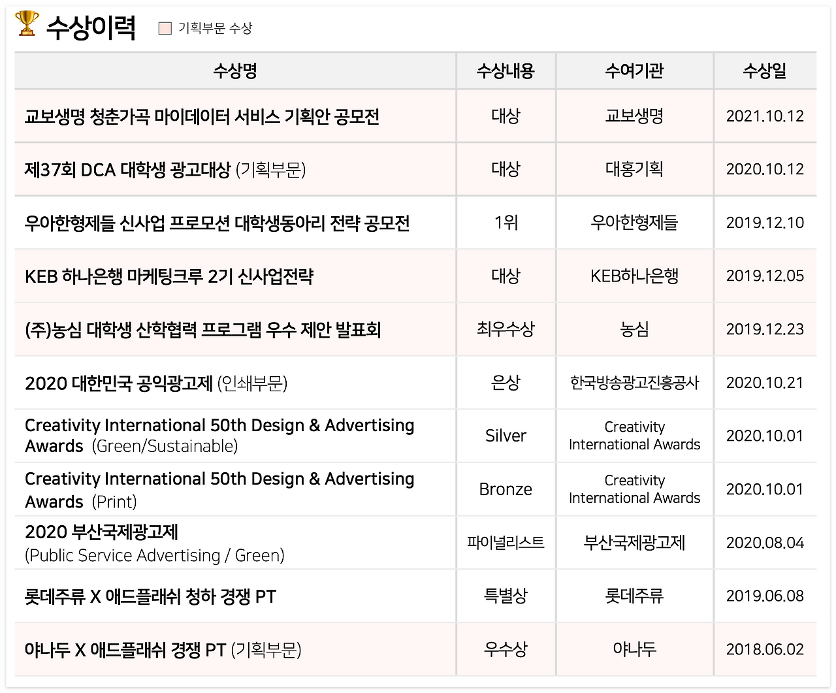Click the pink 기획부문 수상 legend swatch
Screen dimensions: 836x693
point(165,28)
